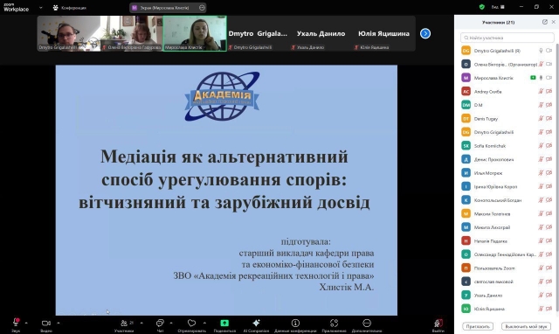Click the Пригласить button
The image size is (559, 334).
(478, 326)
